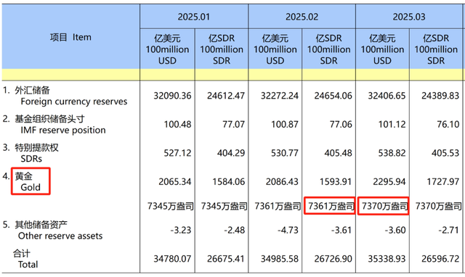Select the IMF position value 100.48
Viewport: 465px width, 277px height.
(177, 125)
